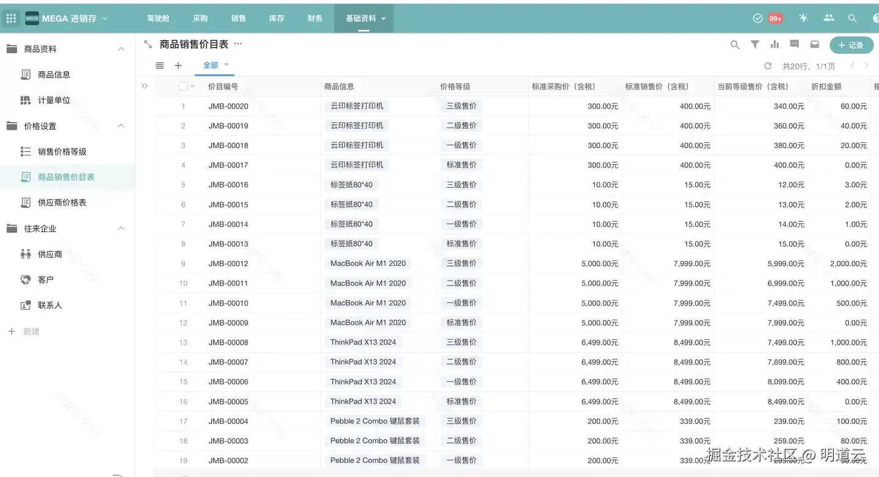The height and width of the screenshot is (477, 879).
Task: Open the contacts people icon in top bar
Action: [828, 18]
